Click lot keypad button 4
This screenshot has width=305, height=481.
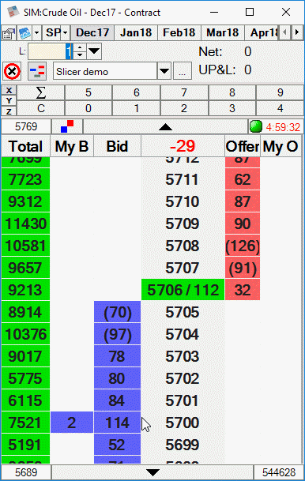click(x=280, y=108)
